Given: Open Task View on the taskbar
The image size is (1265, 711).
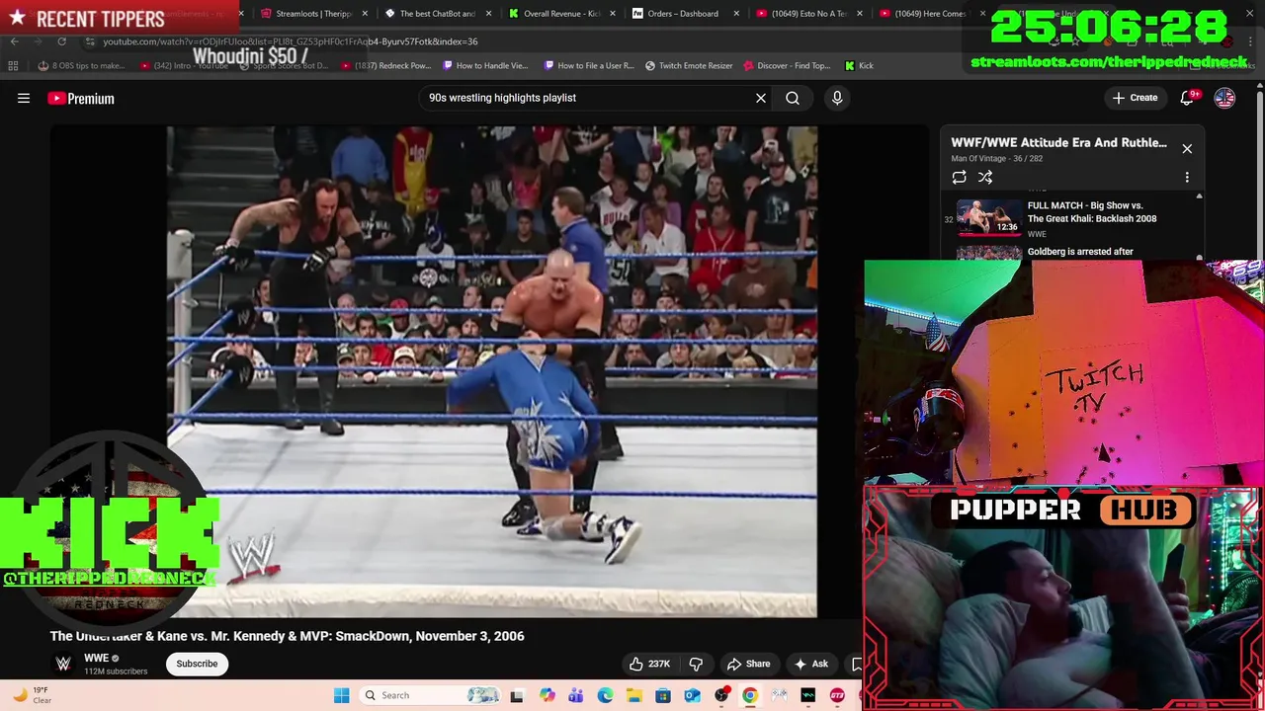Looking at the screenshot, I should 517,695.
